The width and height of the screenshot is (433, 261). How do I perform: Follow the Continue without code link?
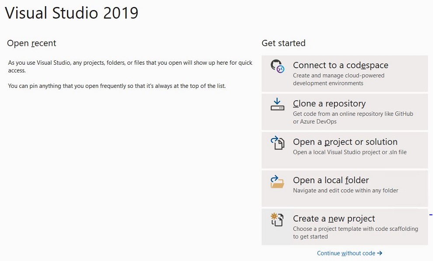tap(349, 253)
